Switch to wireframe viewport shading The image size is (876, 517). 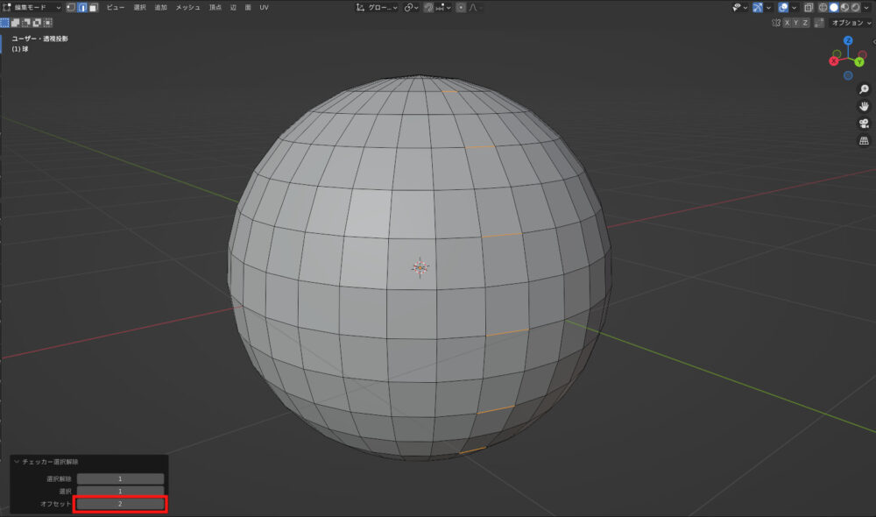click(823, 7)
